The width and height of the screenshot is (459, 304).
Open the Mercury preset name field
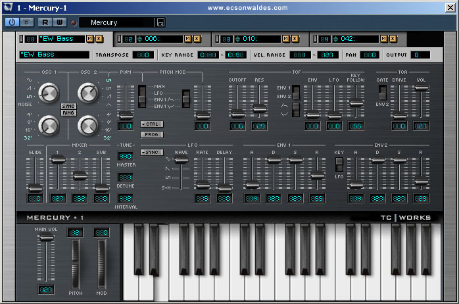(x=116, y=22)
